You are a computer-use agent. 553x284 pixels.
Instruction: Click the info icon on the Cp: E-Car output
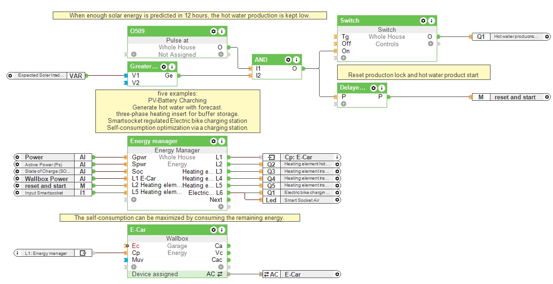coord(337,157)
